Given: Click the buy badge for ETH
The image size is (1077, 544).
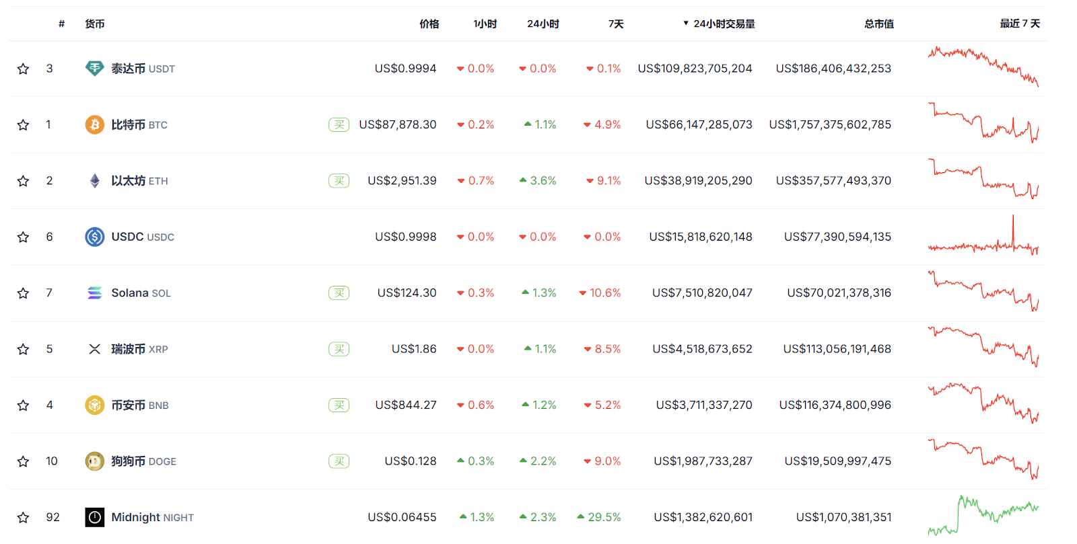Looking at the screenshot, I should pyautogui.click(x=339, y=181).
